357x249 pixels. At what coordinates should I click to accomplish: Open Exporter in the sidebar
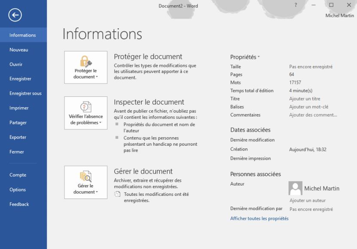pyautogui.click(x=18, y=137)
